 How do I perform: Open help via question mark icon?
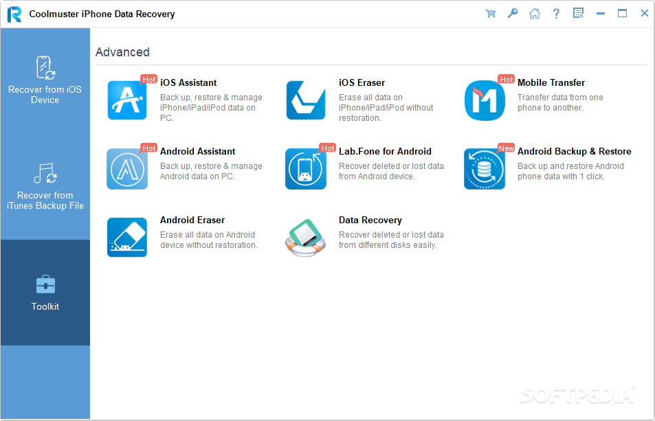click(556, 13)
